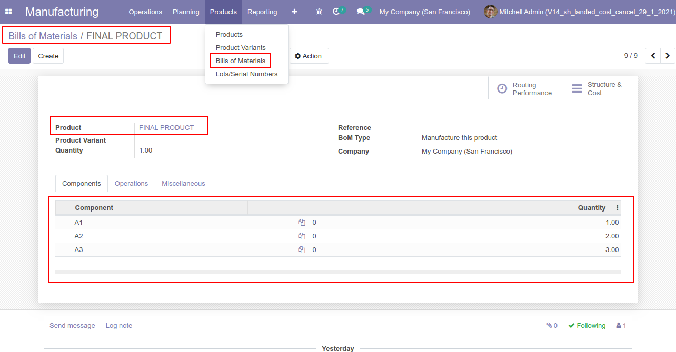676x352 pixels.
Task: Open the Reporting menu
Action: pyautogui.click(x=262, y=12)
